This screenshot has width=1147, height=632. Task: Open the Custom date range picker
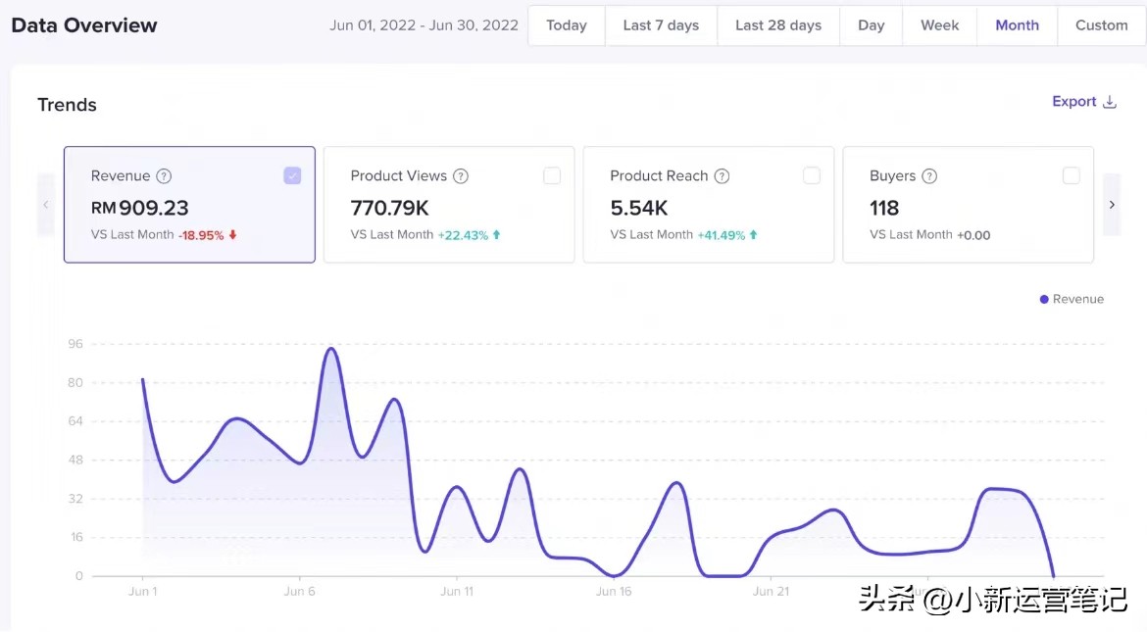tap(1101, 25)
